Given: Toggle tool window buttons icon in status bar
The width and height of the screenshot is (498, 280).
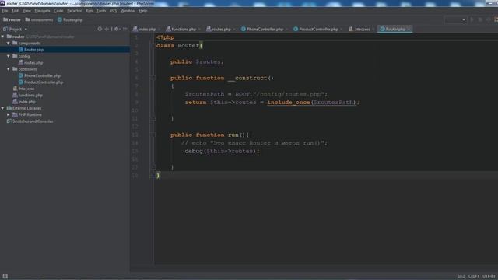Looking at the screenshot, I should pos(5,276).
